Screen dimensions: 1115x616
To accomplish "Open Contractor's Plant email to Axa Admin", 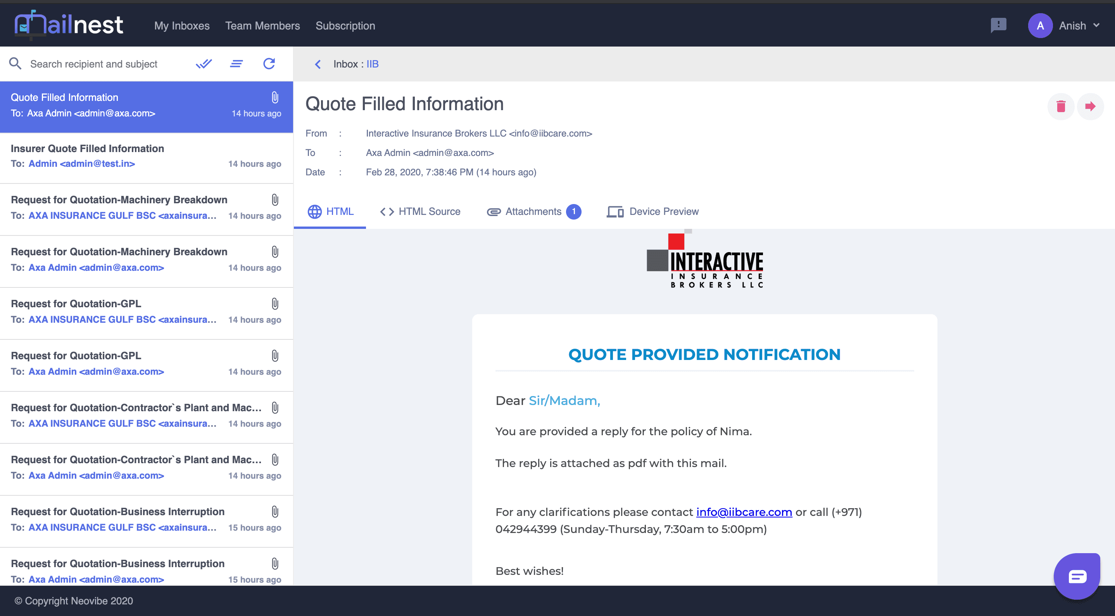I will pyautogui.click(x=146, y=470).
